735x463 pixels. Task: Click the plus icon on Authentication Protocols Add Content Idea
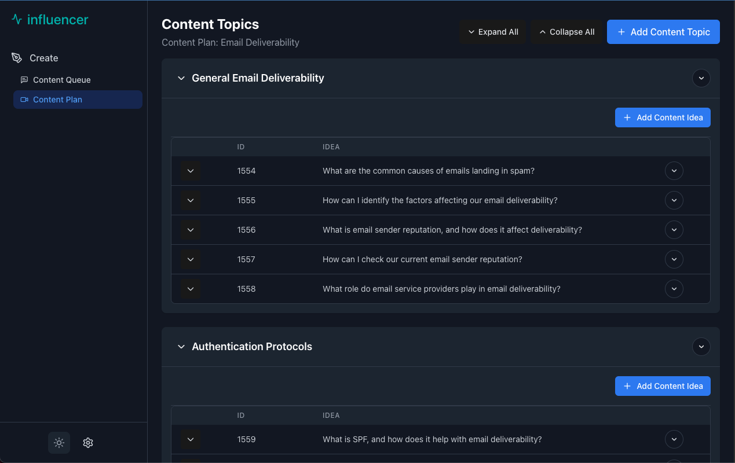pyautogui.click(x=627, y=386)
